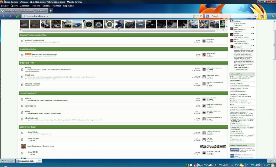Click last-poster avatar in Novinky row

[204, 69]
